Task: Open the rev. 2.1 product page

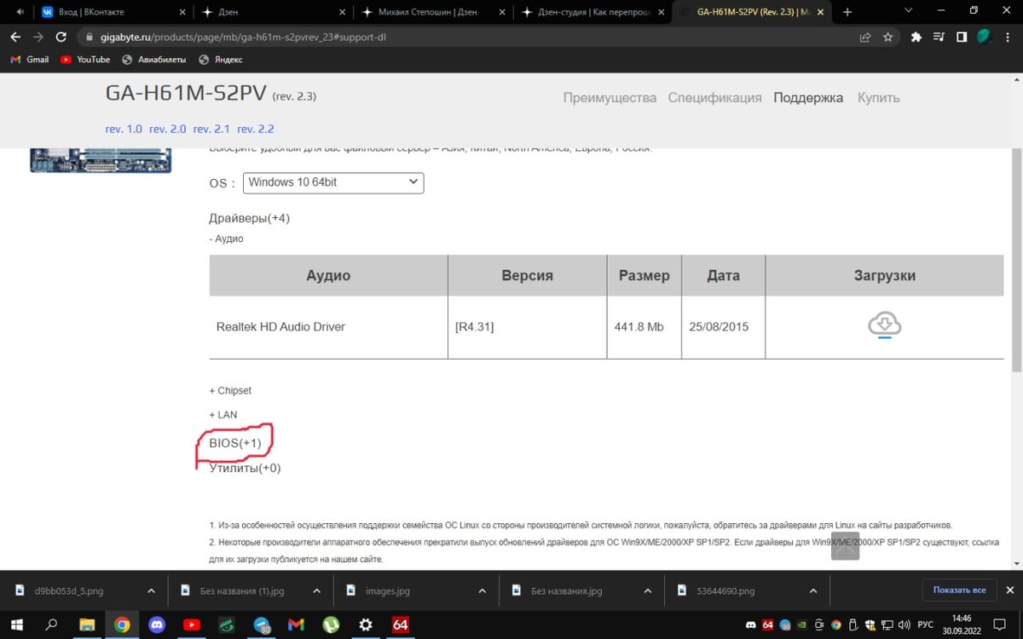Action: (212, 129)
